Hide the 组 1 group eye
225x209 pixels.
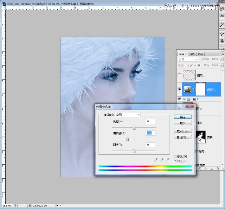[179, 99]
